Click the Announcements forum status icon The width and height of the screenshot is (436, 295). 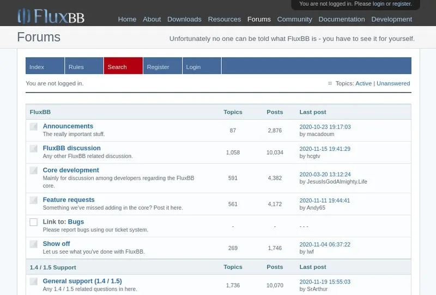click(x=34, y=127)
